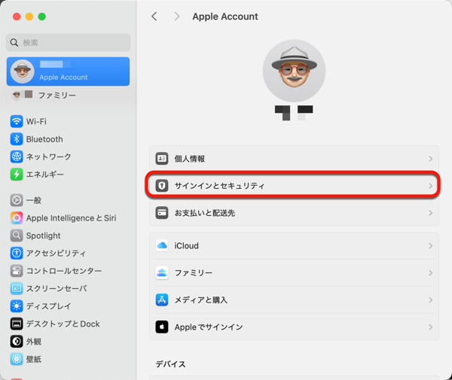Click the search field magnifier icon

(14, 43)
